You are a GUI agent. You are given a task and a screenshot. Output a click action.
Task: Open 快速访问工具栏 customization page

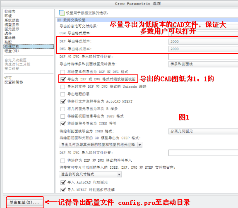click(17, 64)
